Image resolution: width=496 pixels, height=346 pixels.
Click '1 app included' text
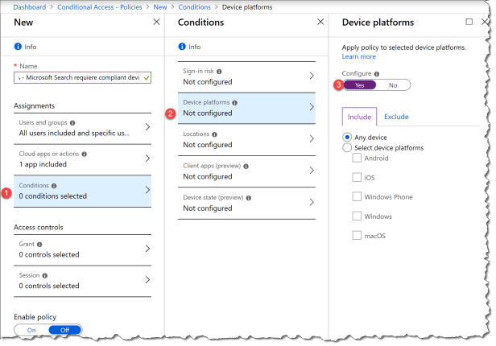[43, 164]
